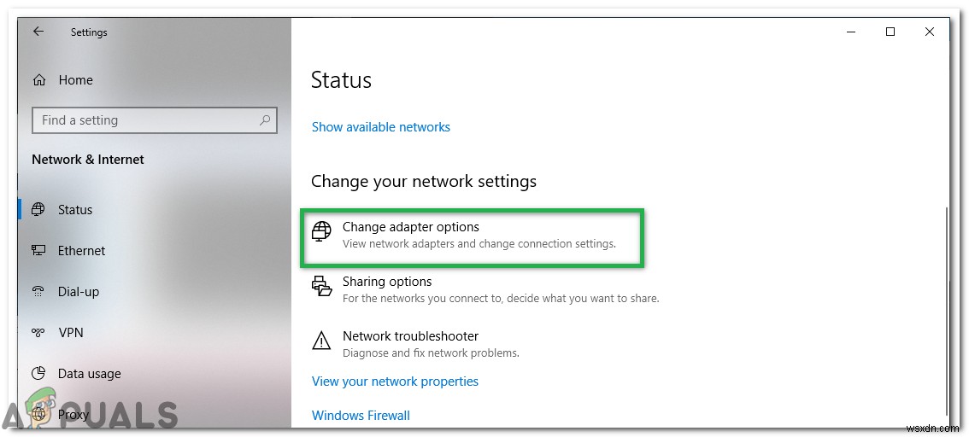This screenshot has height=437, width=969.
Task: Go to the VPN section
Action: pyautogui.click(x=71, y=333)
